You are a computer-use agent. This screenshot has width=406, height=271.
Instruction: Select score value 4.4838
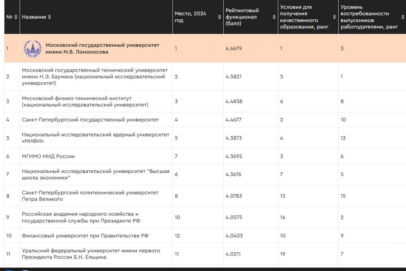[x=234, y=101]
